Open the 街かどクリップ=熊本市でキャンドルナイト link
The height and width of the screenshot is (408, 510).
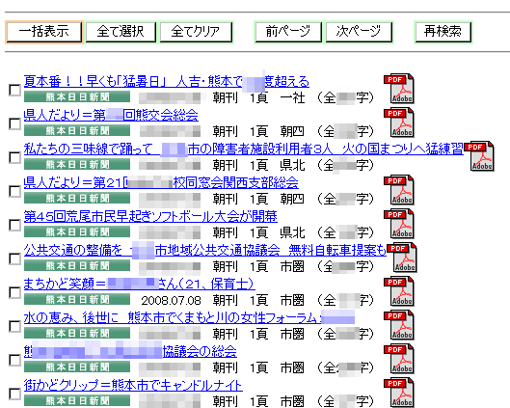(x=133, y=386)
